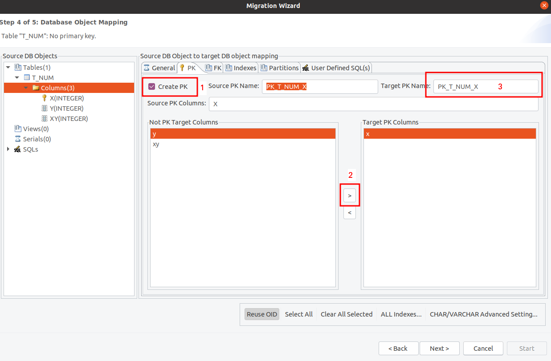Open the User Defined SQL(s) tab
Screen dimensions: 551x361
click(336, 68)
